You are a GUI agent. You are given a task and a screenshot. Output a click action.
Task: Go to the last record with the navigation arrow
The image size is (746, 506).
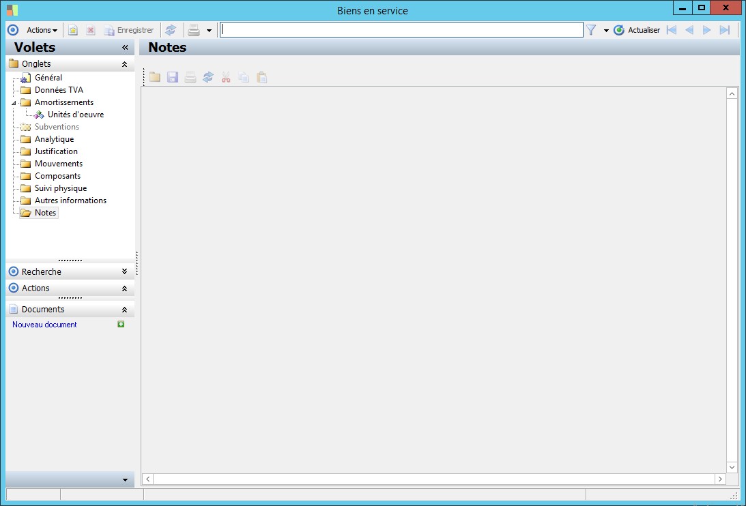(x=725, y=30)
